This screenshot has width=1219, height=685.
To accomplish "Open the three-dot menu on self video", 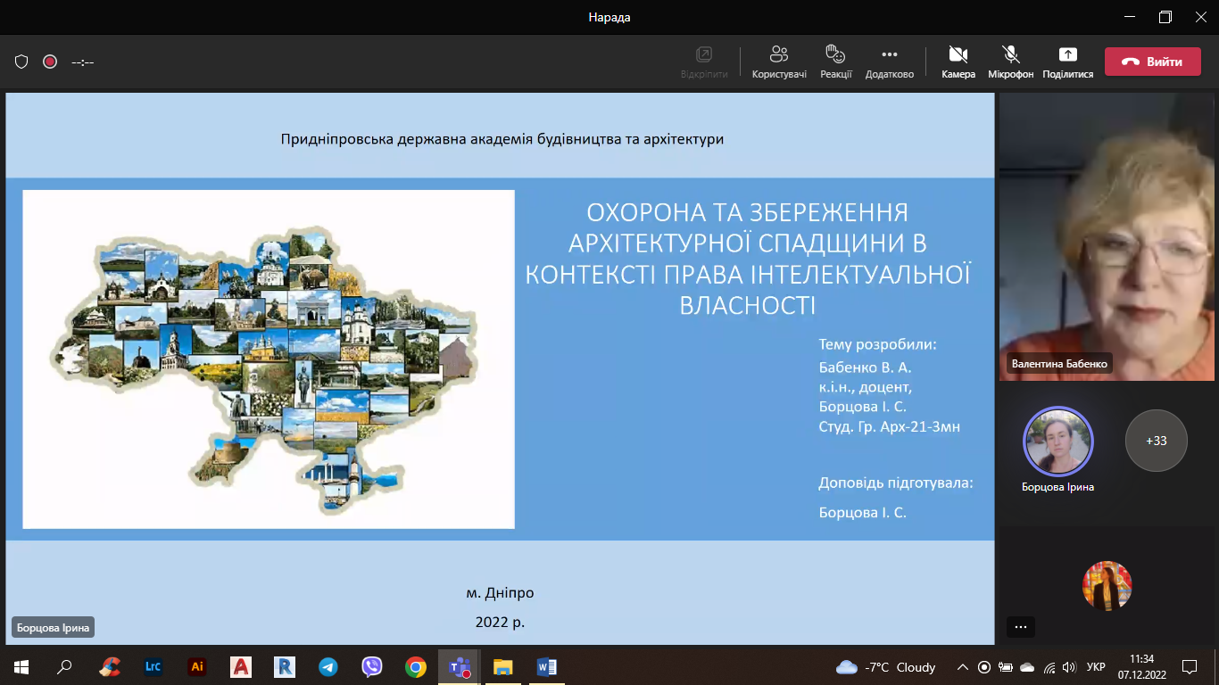I will 1021,627.
